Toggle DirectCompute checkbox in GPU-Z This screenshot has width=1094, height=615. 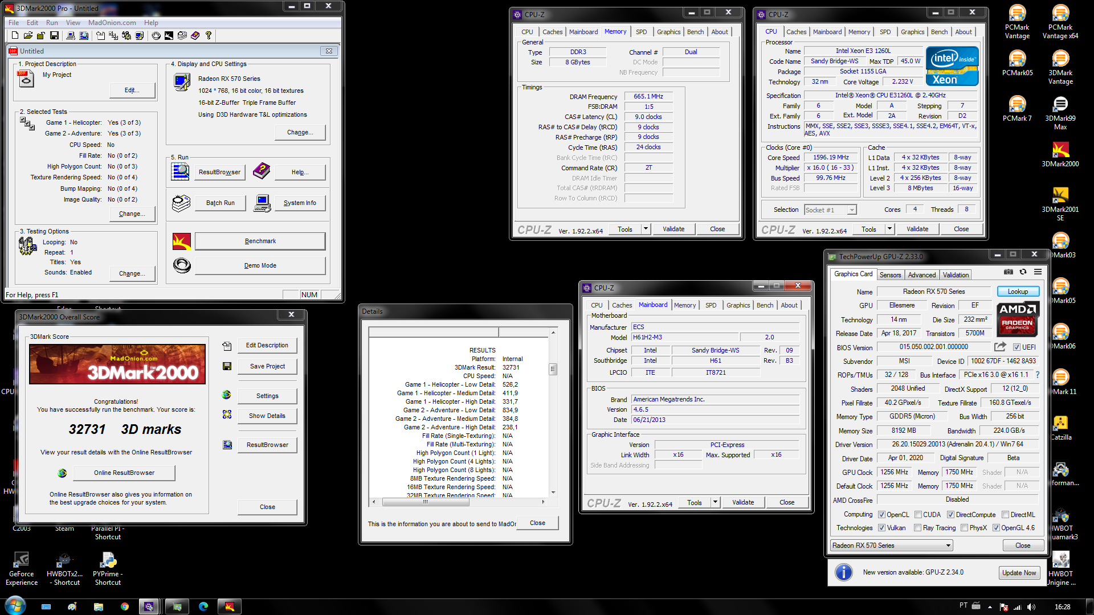point(950,515)
